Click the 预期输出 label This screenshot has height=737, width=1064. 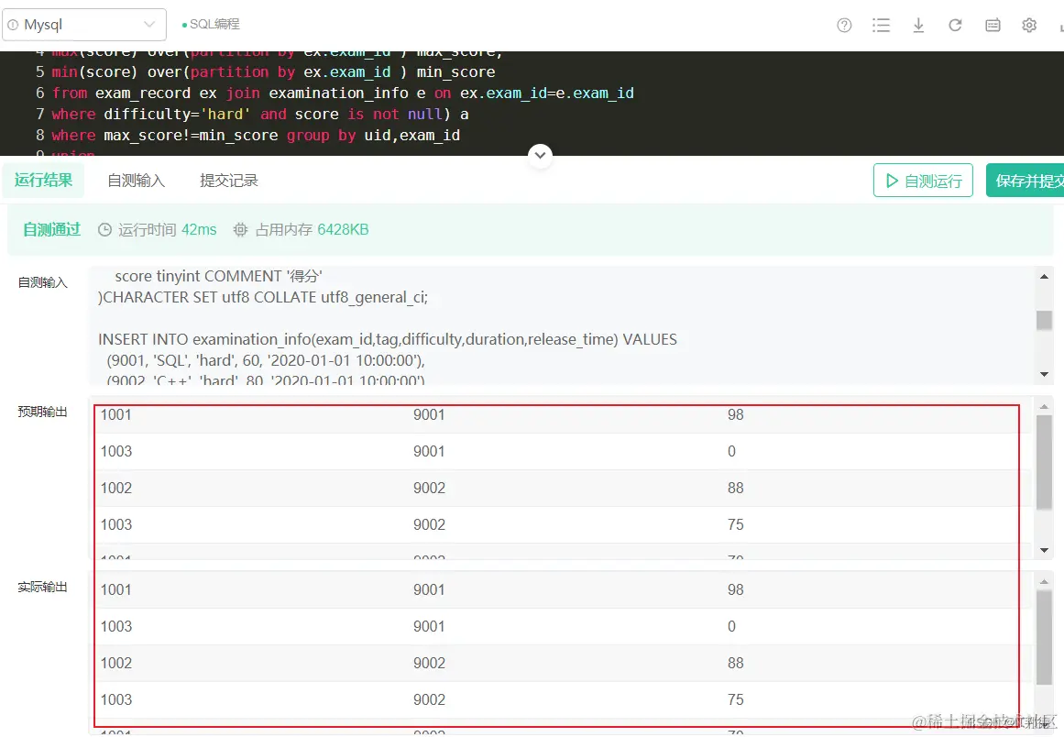tap(43, 412)
